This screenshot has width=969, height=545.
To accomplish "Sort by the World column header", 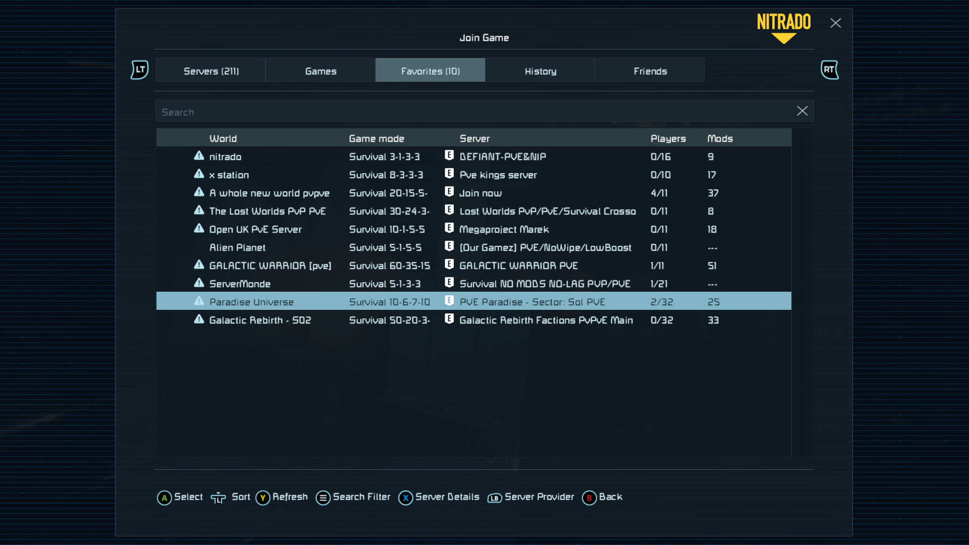I will 223,138.
